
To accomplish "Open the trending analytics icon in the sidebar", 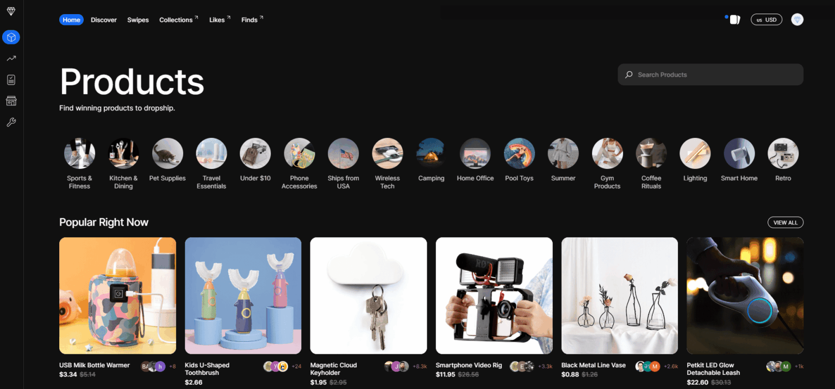I will [x=11, y=58].
